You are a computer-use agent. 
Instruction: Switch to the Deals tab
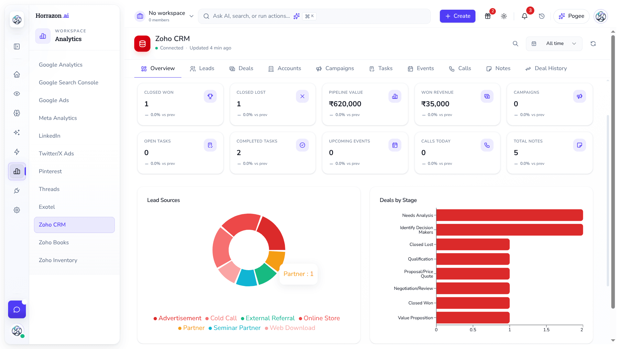click(x=241, y=69)
